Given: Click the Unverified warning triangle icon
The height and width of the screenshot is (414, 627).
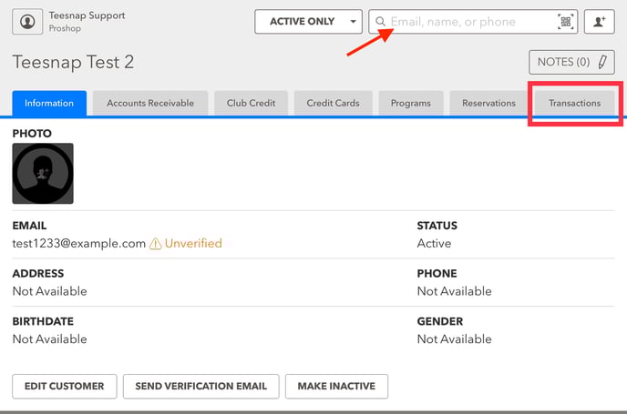Looking at the screenshot, I should tap(156, 244).
